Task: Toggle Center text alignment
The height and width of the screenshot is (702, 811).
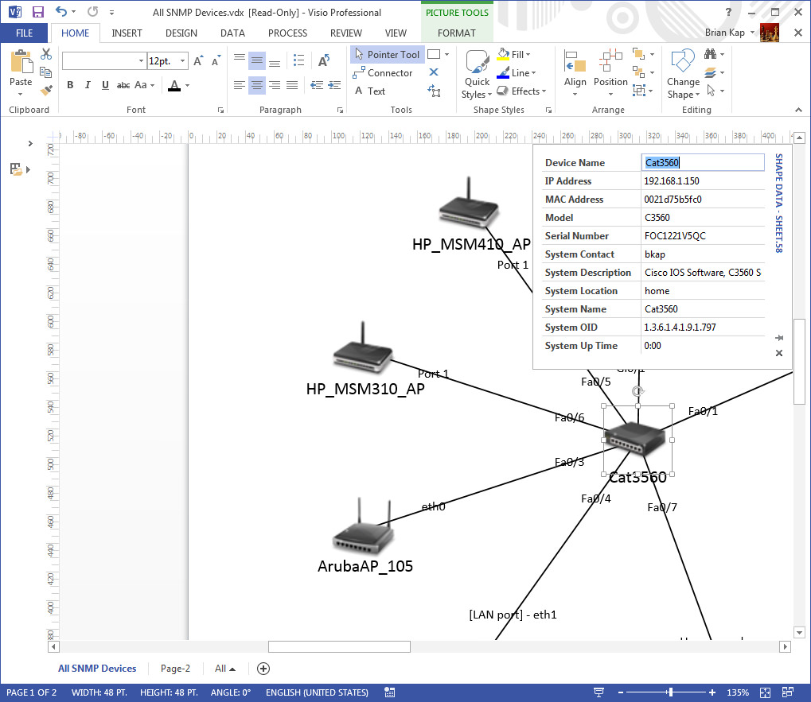Action: (256, 85)
